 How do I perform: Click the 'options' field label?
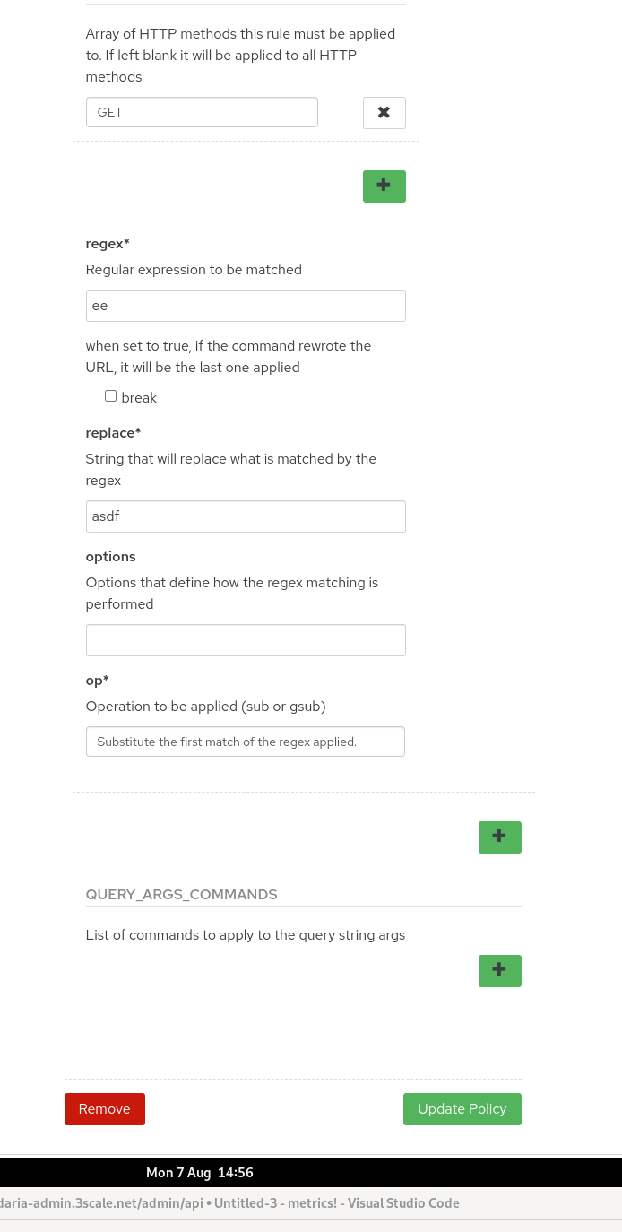[110, 557]
